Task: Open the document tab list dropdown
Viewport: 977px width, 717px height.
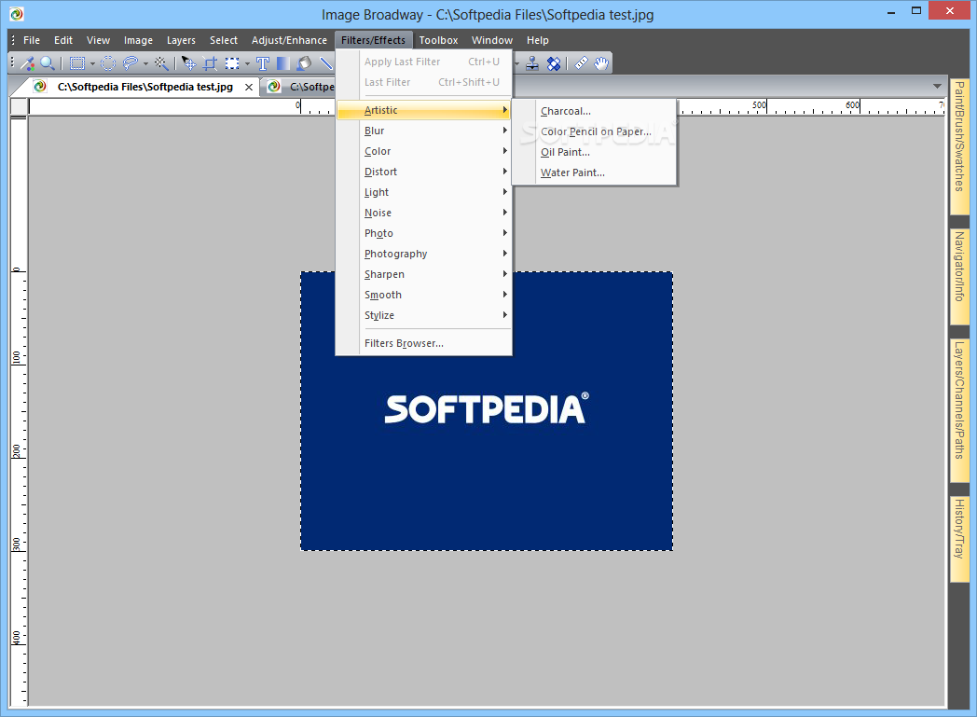Action: (x=937, y=86)
